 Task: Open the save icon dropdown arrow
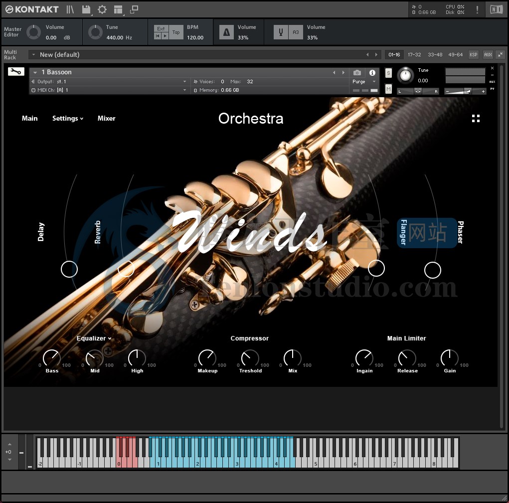(x=92, y=14)
